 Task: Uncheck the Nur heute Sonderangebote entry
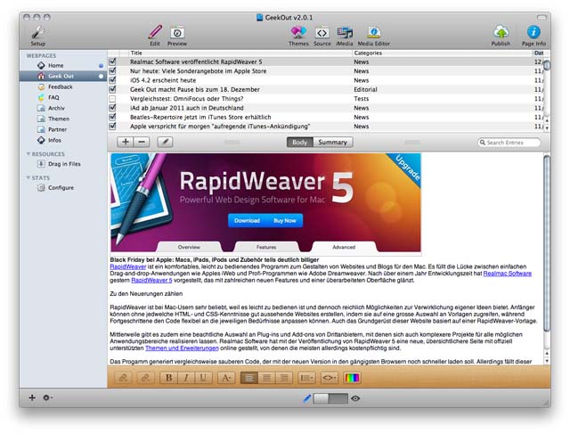(113, 71)
